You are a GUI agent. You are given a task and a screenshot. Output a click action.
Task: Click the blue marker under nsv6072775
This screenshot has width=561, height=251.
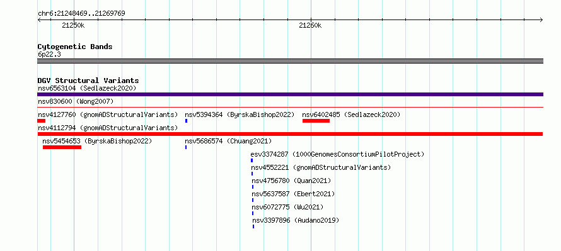coord(253,213)
